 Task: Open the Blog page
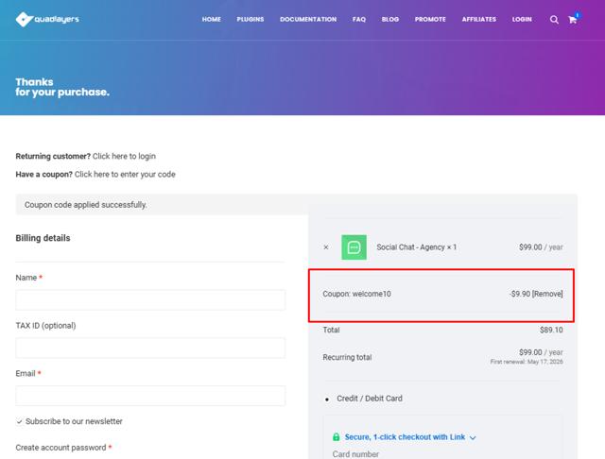390,19
